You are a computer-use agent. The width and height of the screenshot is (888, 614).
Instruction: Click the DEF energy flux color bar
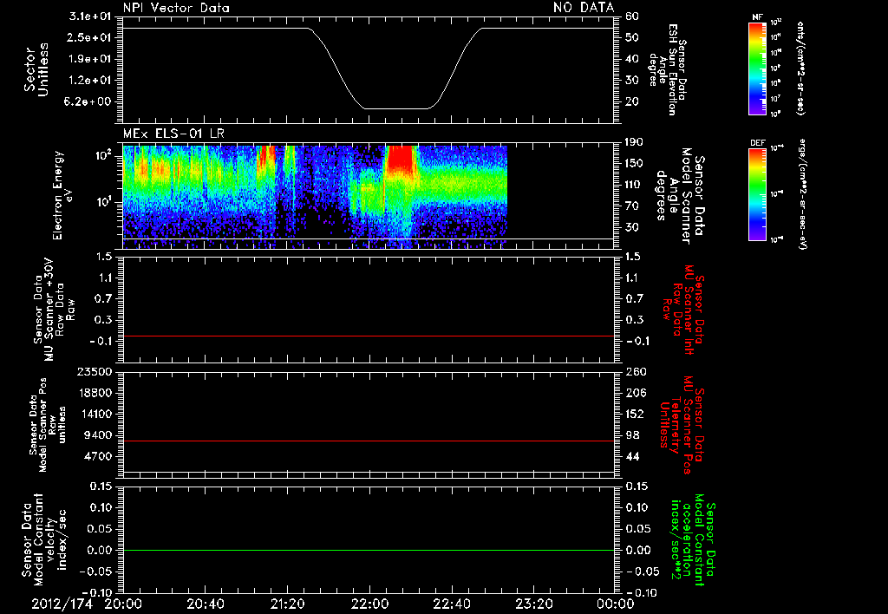click(x=757, y=194)
